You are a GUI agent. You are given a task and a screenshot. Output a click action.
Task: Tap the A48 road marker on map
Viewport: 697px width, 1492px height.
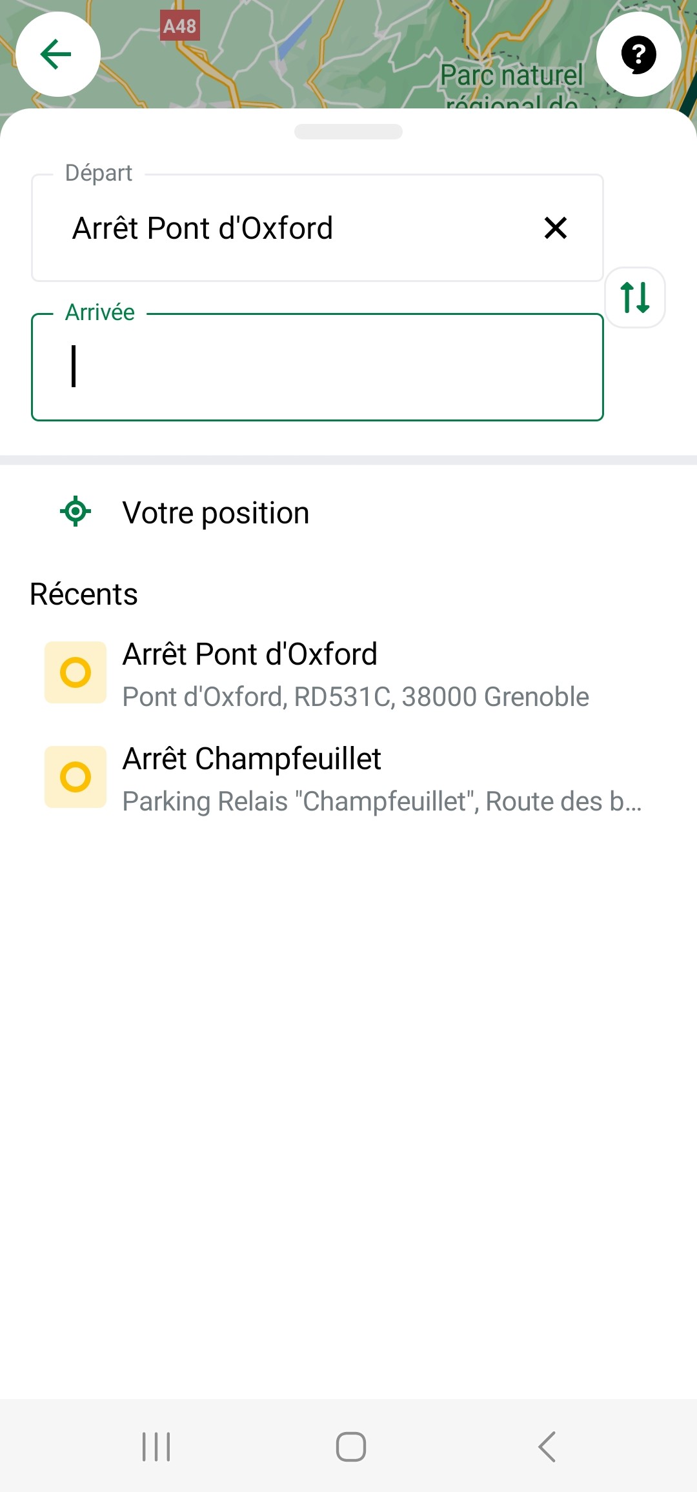tap(179, 26)
